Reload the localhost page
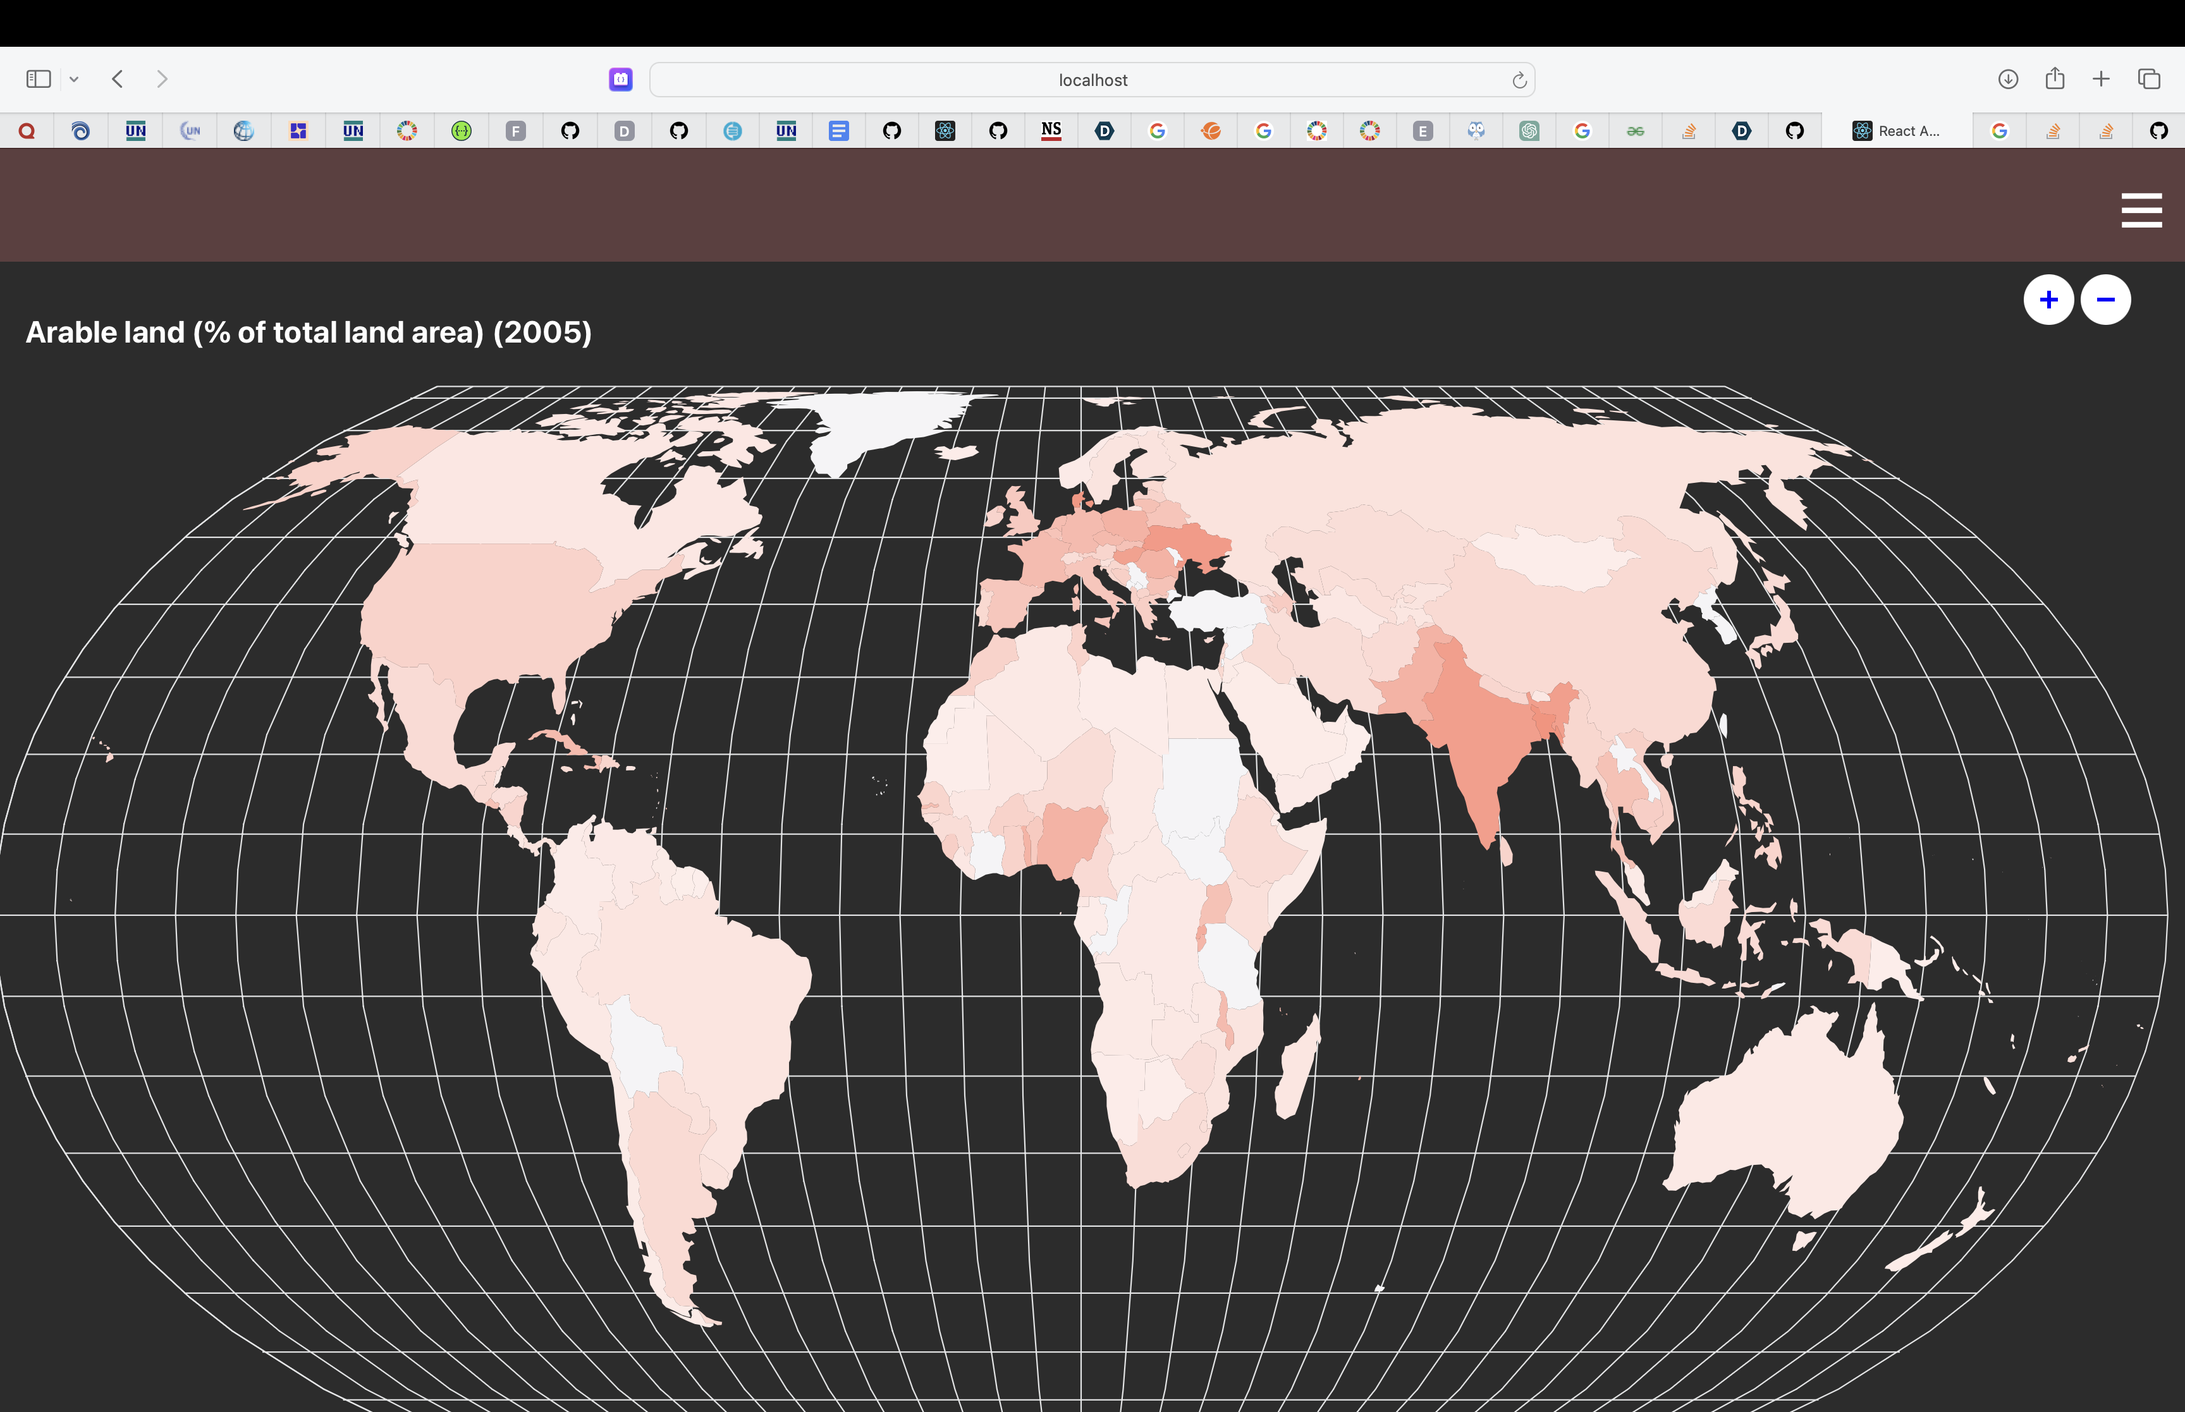The image size is (2185, 1412). pos(1519,81)
